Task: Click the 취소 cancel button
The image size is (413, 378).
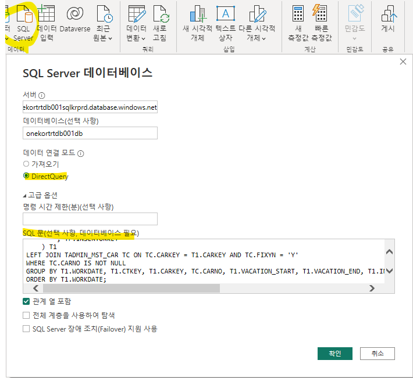Action: pos(377,354)
